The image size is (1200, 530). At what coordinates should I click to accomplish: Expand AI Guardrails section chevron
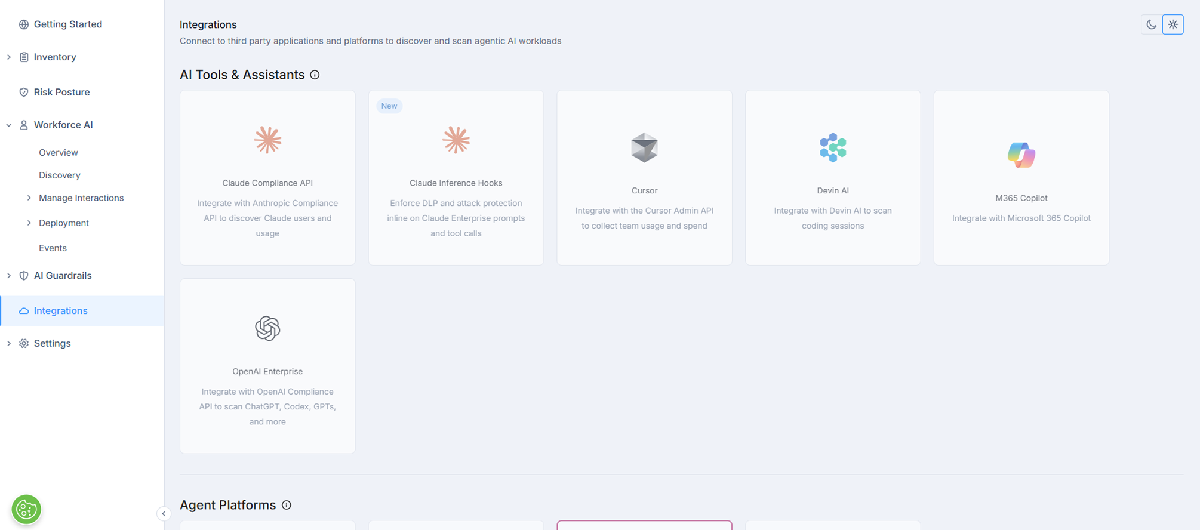[x=9, y=276]
